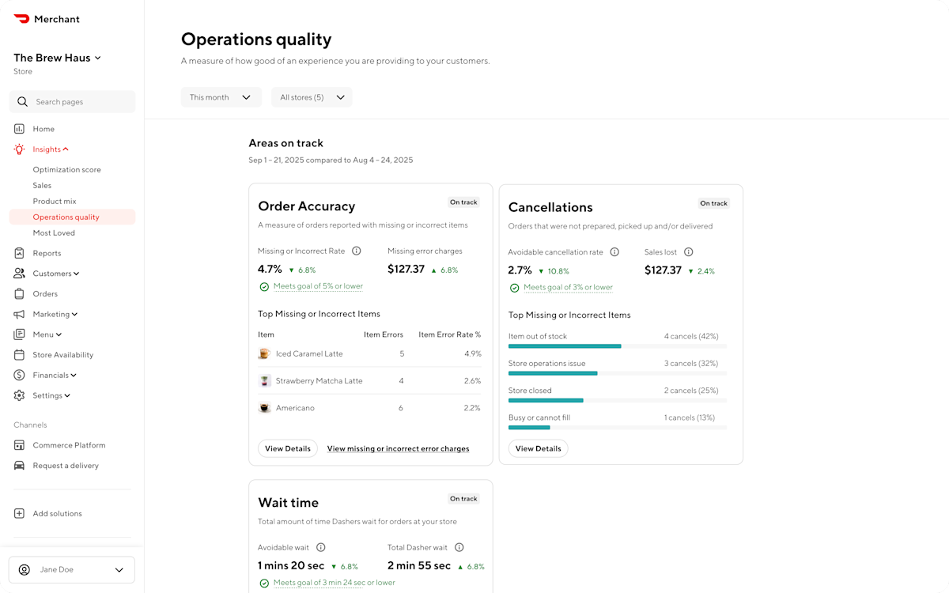Screen dimensions: 949x593
Task: Open the This month filter dropdown
Action: tap(221, 96)
